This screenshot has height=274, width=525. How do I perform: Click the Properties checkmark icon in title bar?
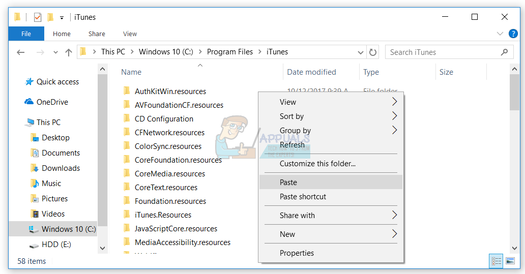(38, 17)
